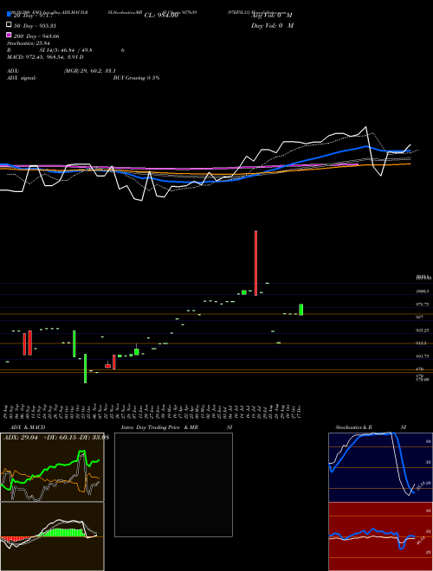Image resolution: width=433 pixels, height=571 pixels.
Task: Click the 'ADX & MACD' panel title
Action: [x=28, y=427]
